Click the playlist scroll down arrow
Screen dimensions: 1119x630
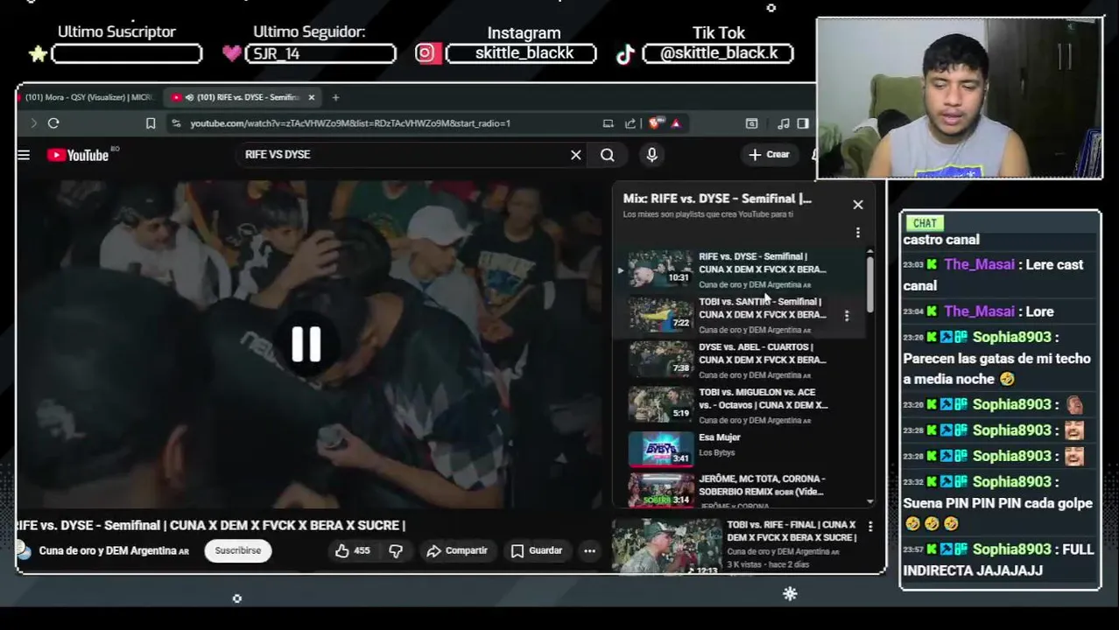tap(870, 501)
